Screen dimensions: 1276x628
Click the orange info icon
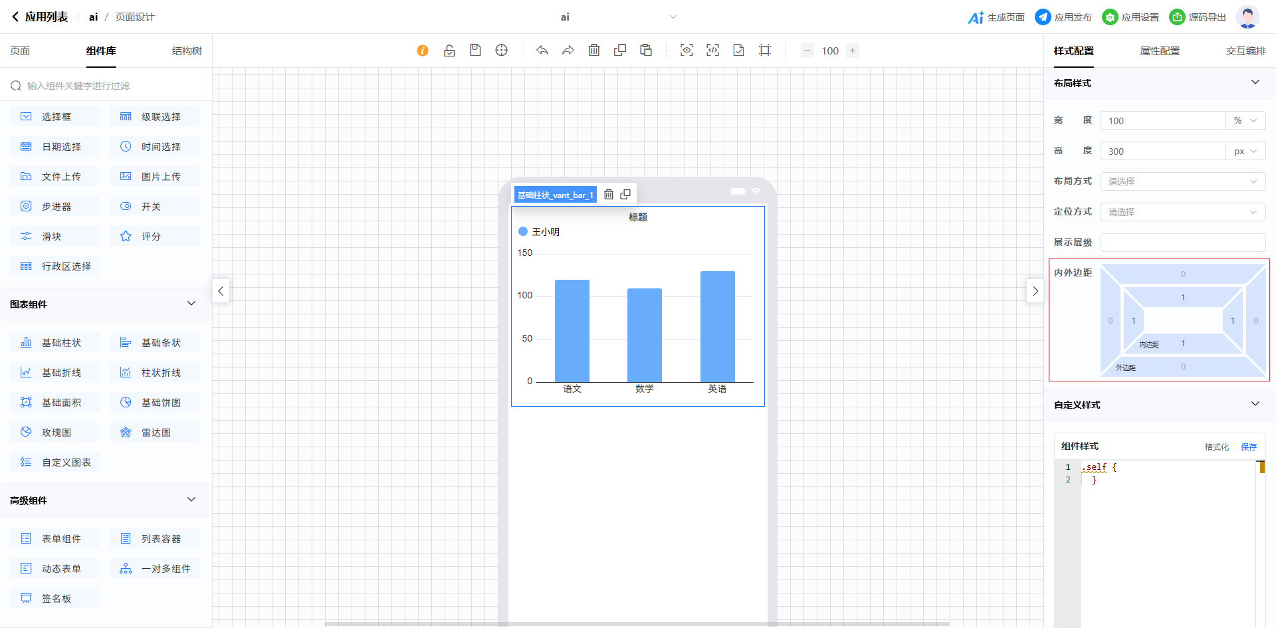[x=423, y=51]
